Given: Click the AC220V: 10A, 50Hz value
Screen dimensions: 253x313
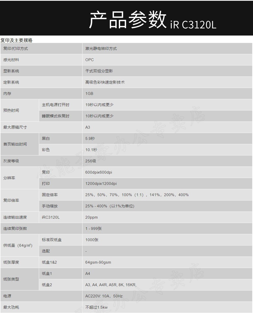Looking at the screenshot, I should tap(104, 296).
